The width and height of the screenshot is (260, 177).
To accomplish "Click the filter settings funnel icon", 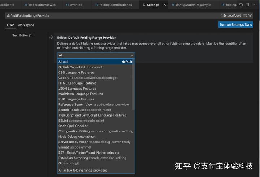I will coord(250,16).
